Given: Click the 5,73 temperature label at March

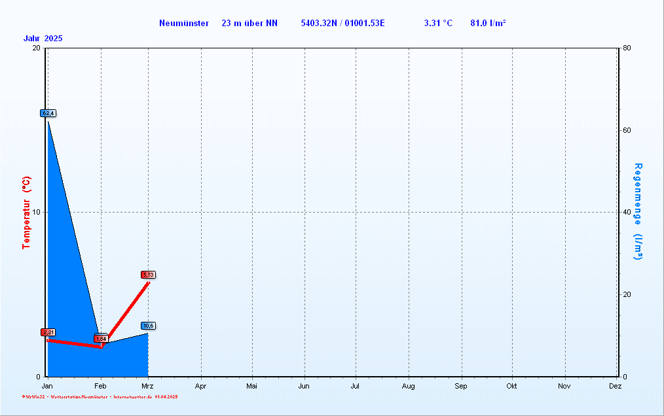Looking at the screenshot, I should click(148, 275).
